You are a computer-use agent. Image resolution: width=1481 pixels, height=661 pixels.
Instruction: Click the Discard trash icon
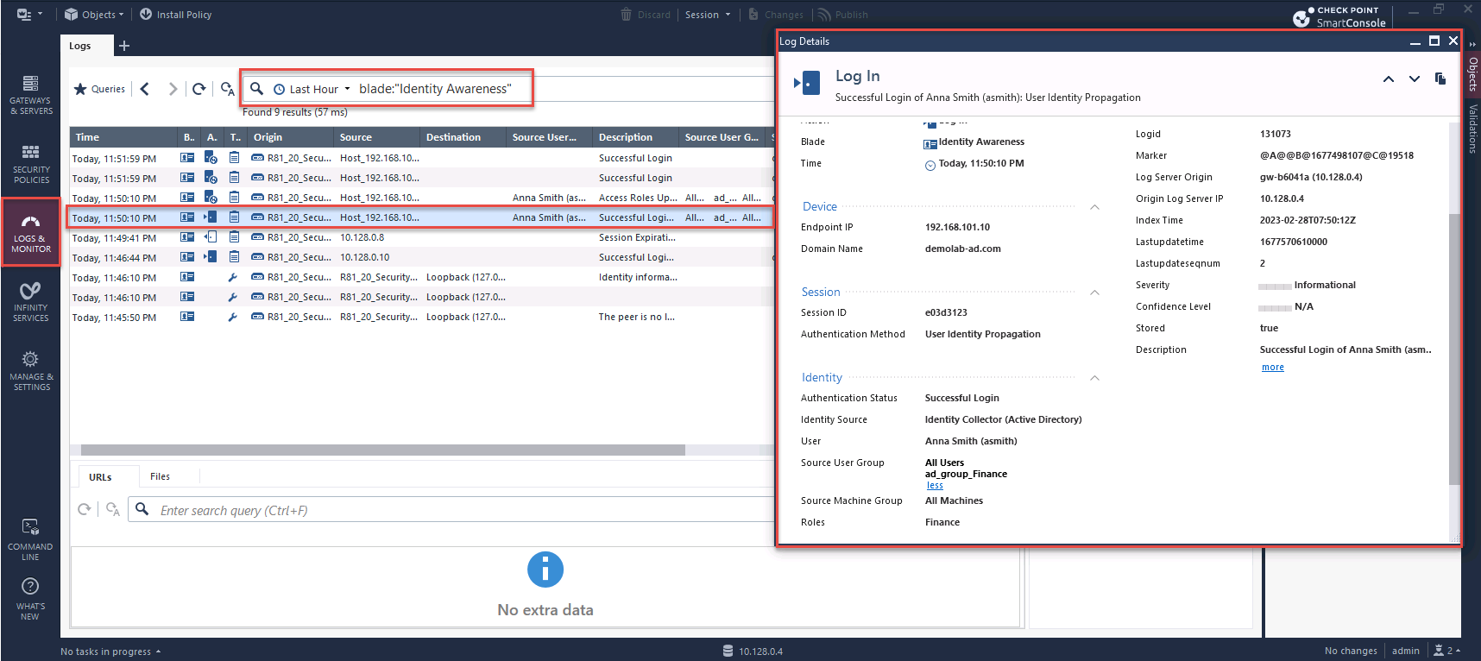point(627,15)
